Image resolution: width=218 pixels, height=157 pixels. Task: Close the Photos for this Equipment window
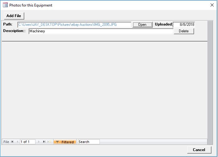(x=212, y=5)
